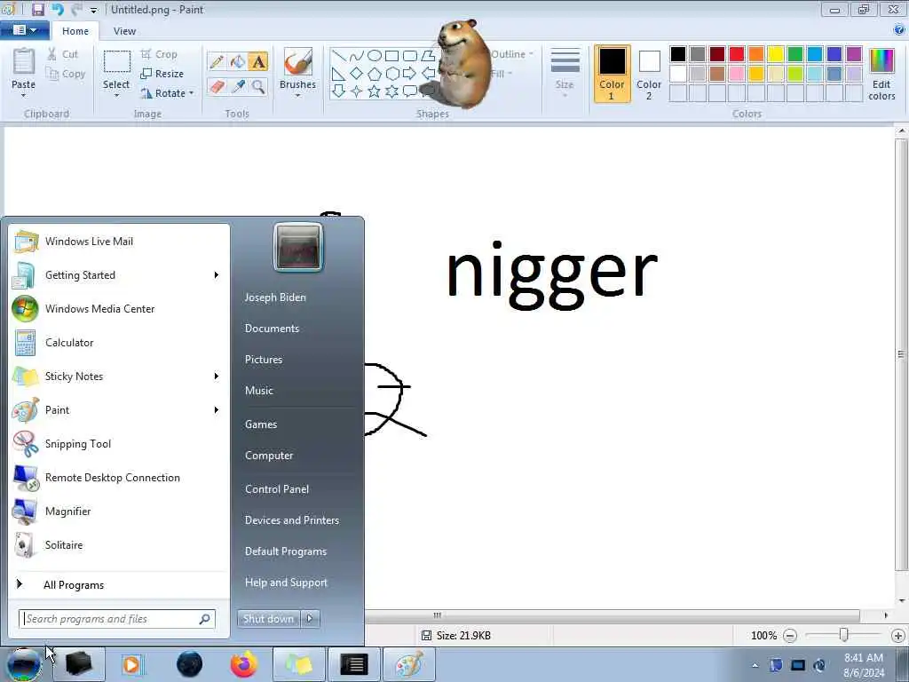Switch to the View ribbon tab

click(x=124, y=31)
